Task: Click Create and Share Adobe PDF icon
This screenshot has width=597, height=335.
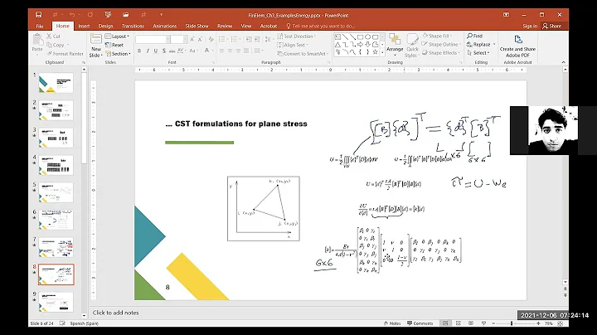Action: click(517, 39)
